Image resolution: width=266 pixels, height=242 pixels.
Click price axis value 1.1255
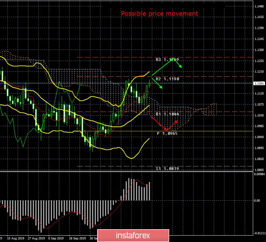coord(259,61)
